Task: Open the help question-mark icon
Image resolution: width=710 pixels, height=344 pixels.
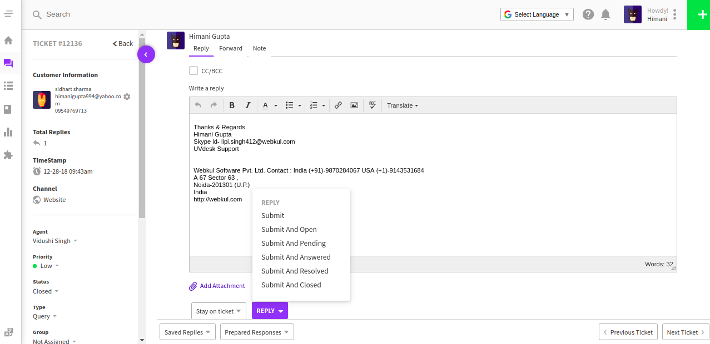Action: pos(588,14)
